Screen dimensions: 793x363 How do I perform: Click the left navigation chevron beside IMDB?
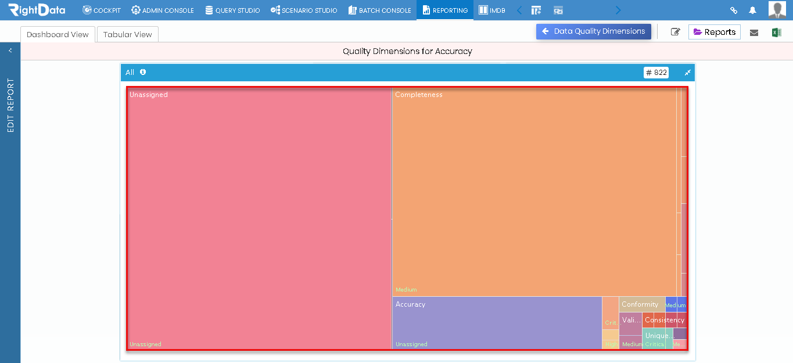pos(519,10)
